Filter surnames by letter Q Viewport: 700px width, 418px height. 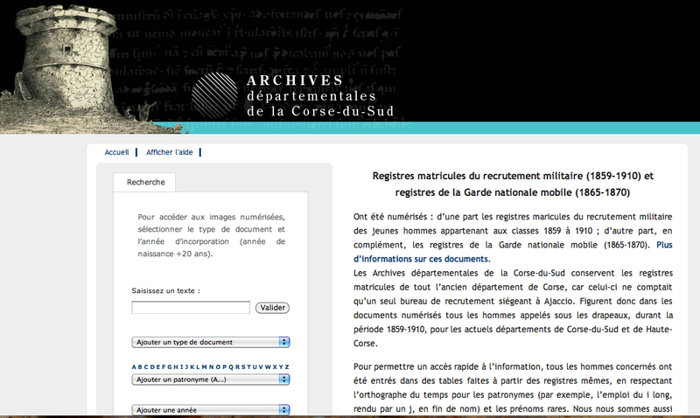[231, 367]
